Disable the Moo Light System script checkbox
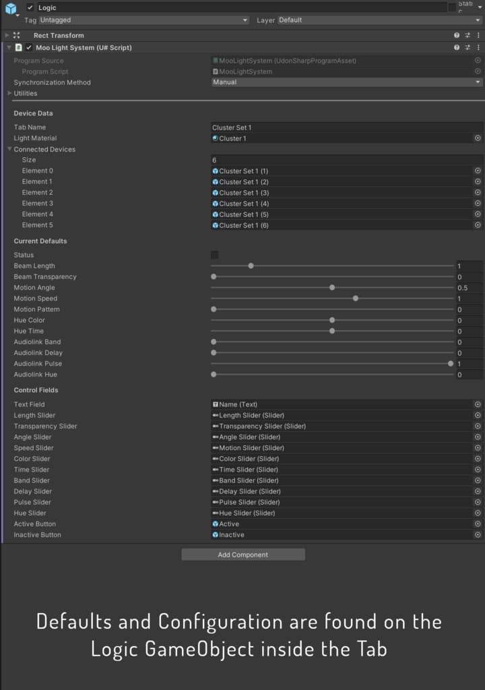Viewport: 485px width, 690px height. tap(29, 48)
